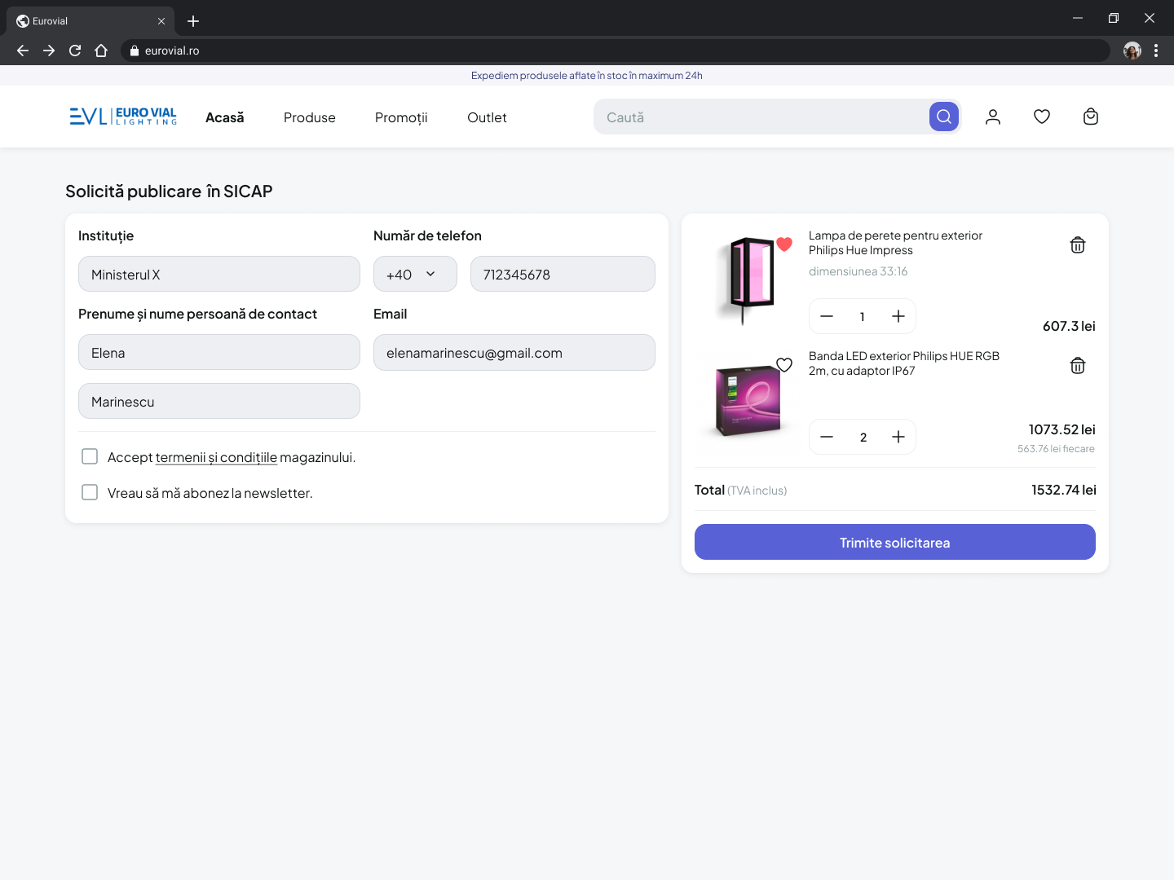This screenshot has height=880, width=1174.
Task: Decrease quantity of Banda LED
Action: tap(827, 437)
